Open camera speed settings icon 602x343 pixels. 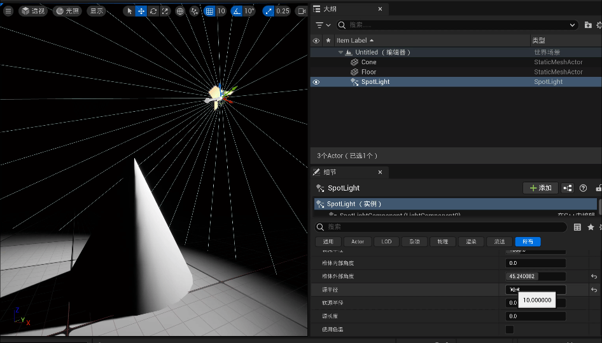click(x=302, y=11)
